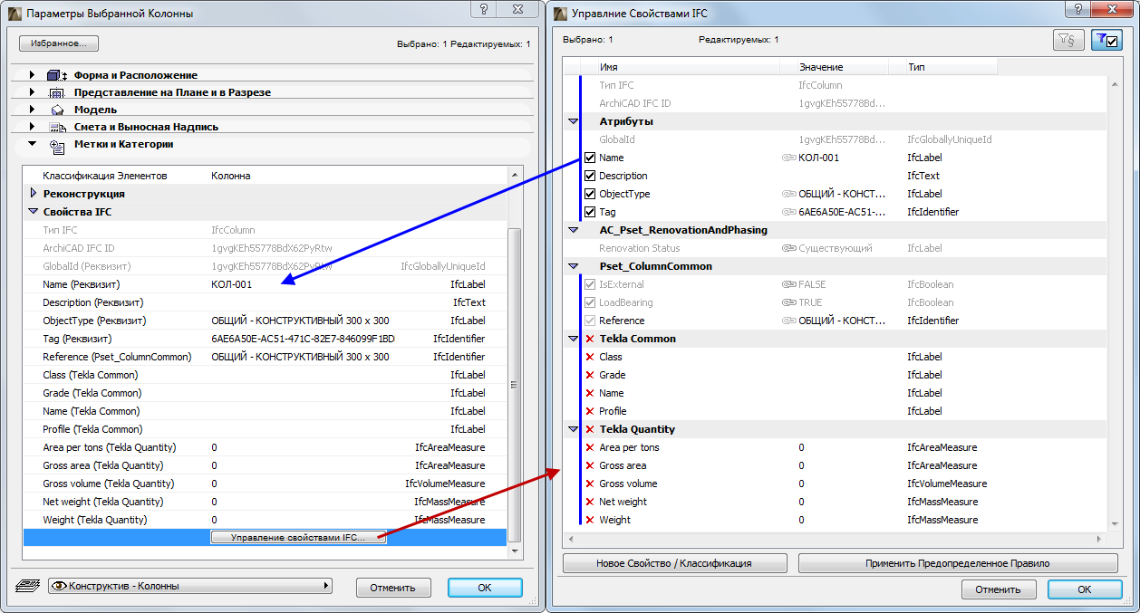Collapse the AC_Pset_RenovationAndPhasing group
The width and height of the screenshot is (1140, 613).
point(573,230)
